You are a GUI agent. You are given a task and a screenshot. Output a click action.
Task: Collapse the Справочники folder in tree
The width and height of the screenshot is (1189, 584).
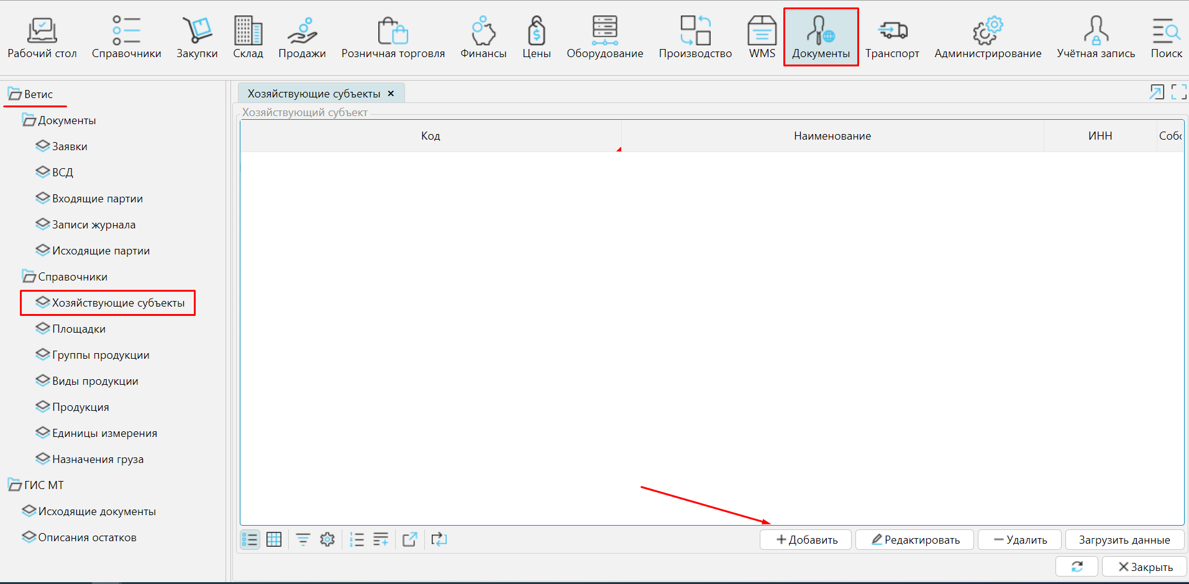click(x=29, y=277)
